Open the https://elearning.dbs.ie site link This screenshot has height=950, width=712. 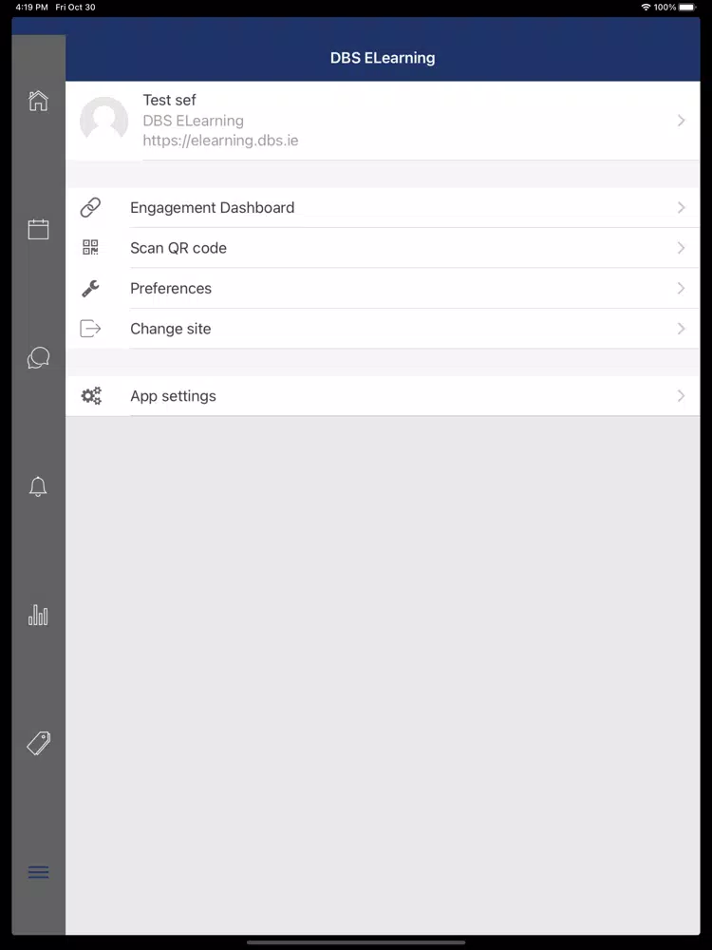(220, 141)
